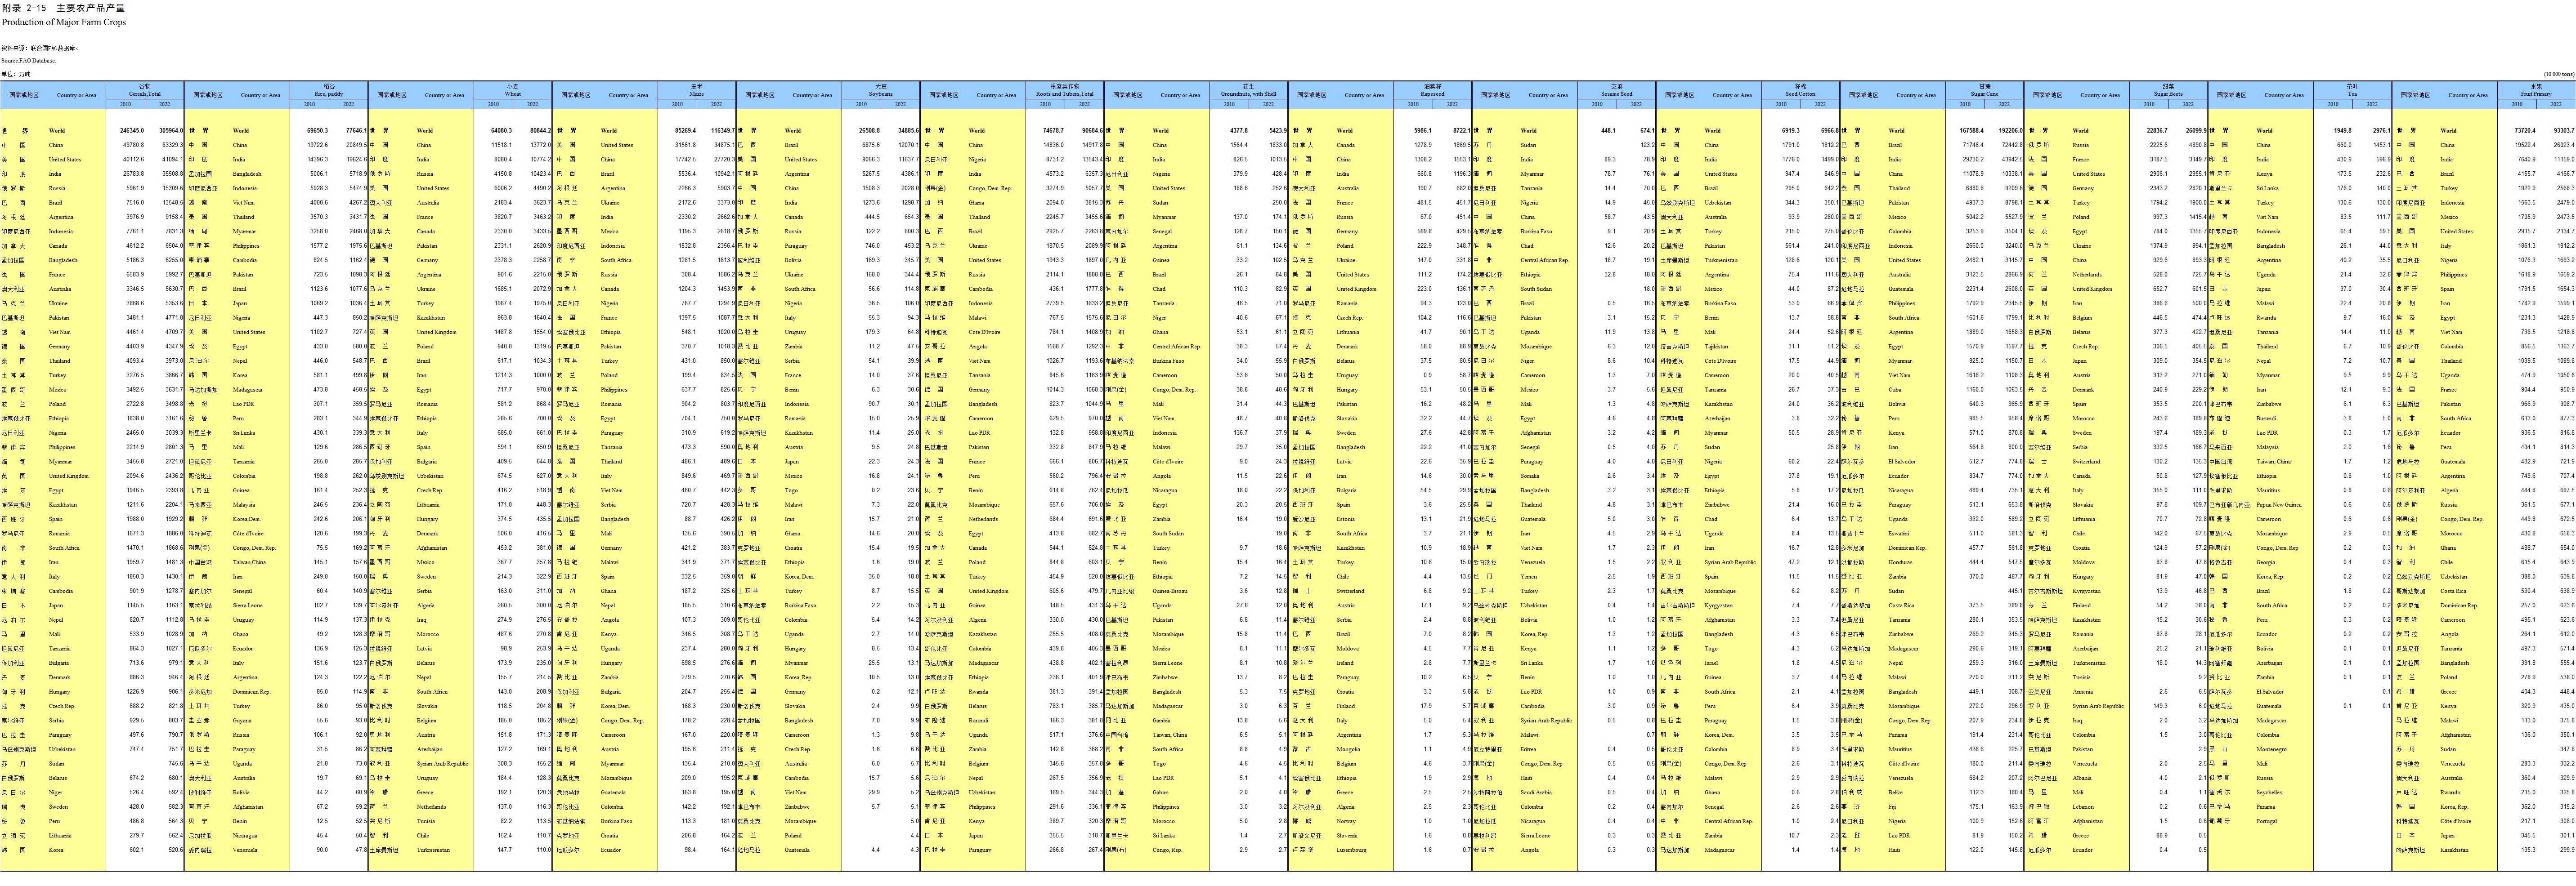Click the 'Sugar Beets' column header
Screen dimensions: 2576x886
(x=2168, y=94)
